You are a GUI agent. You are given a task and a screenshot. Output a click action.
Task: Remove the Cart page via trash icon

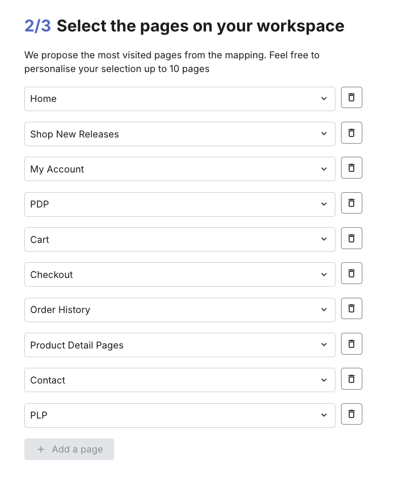coord(351,238)
